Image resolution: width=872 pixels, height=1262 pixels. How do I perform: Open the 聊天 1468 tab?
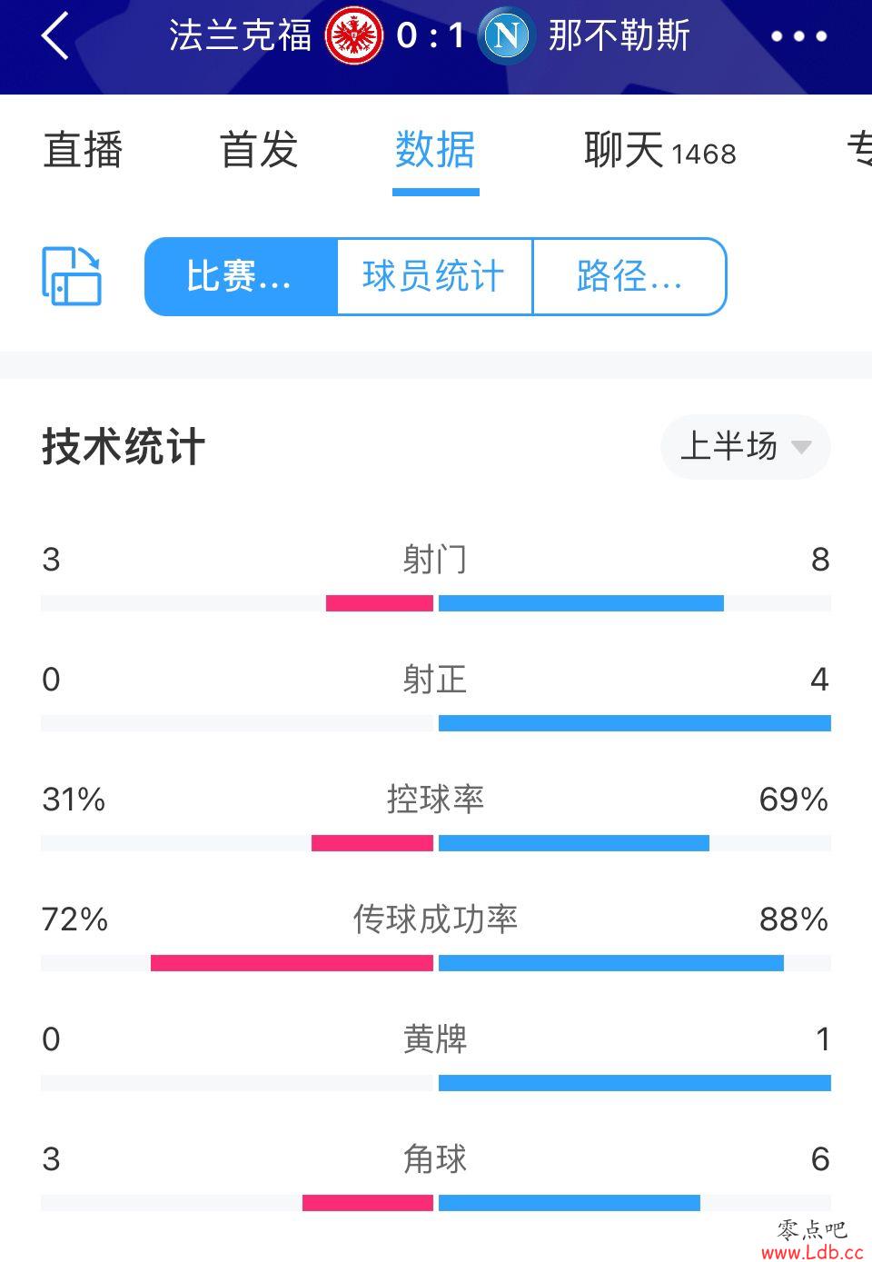click(x=659, y=150)
